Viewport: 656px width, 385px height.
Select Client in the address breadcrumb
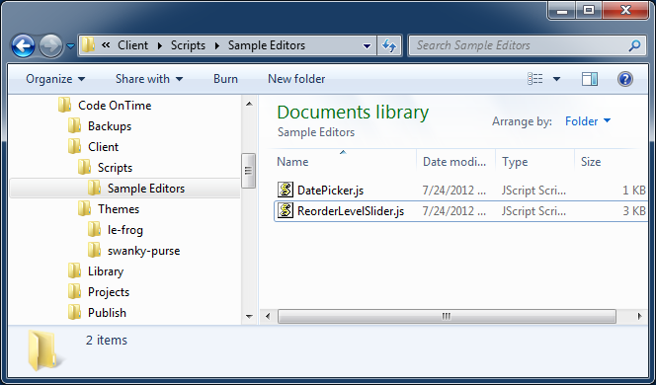132,45
